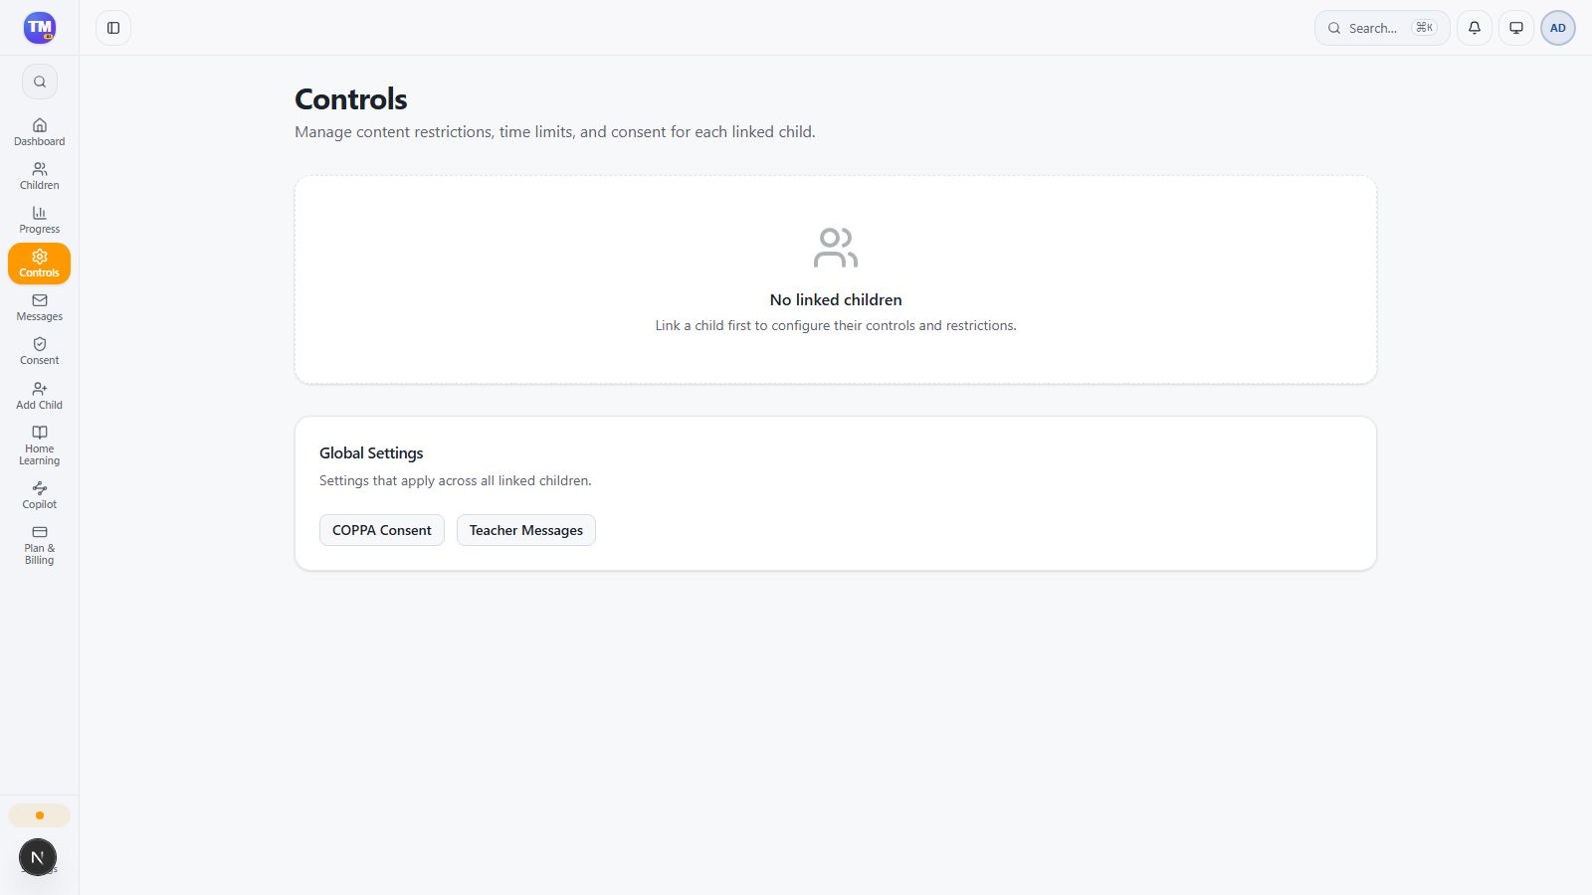Screen dimensions: 1592x895
Task: Click the sidebar search magnifier button
Action: [x=40, y=82]
